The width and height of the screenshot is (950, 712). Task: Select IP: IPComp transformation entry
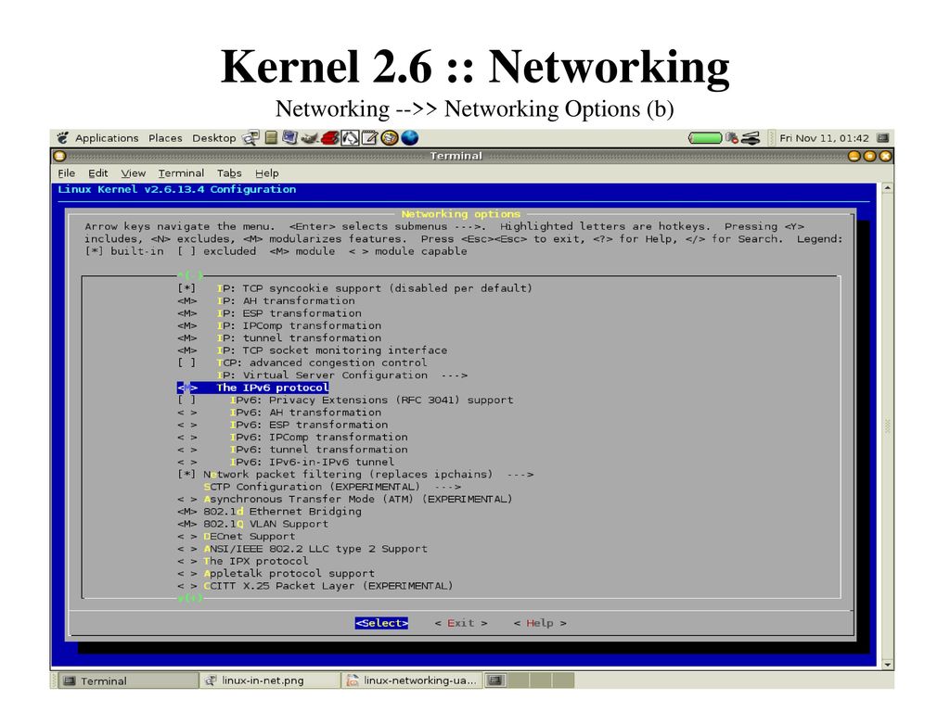(x=279, y=325)
